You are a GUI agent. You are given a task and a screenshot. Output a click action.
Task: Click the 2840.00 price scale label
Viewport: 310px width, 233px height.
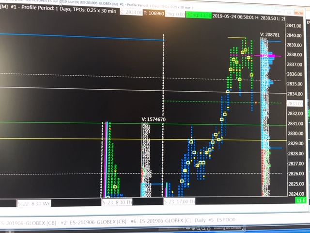[294, 35]
